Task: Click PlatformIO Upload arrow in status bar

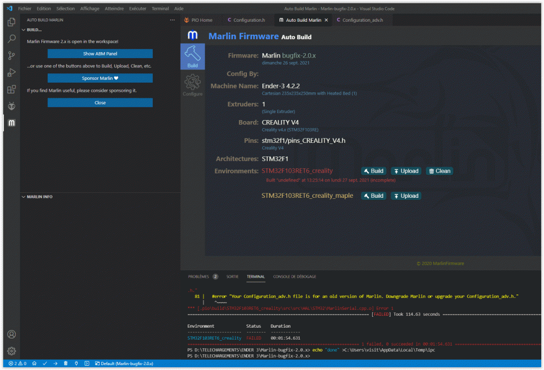Action: [55, 363]
